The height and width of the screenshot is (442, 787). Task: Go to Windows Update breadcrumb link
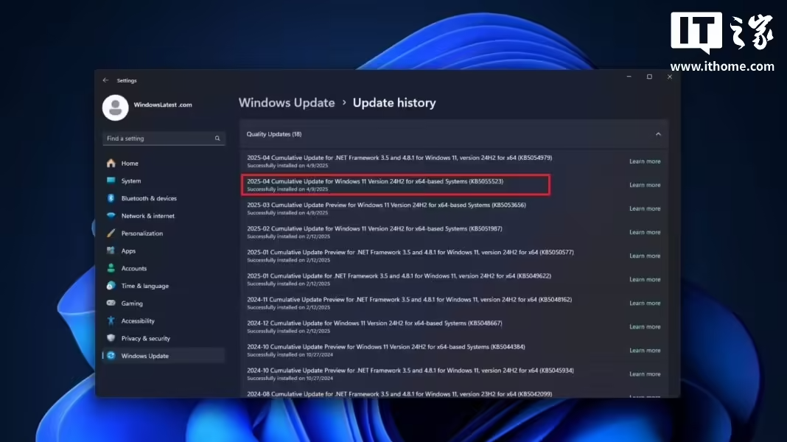[x=287, y=103]
